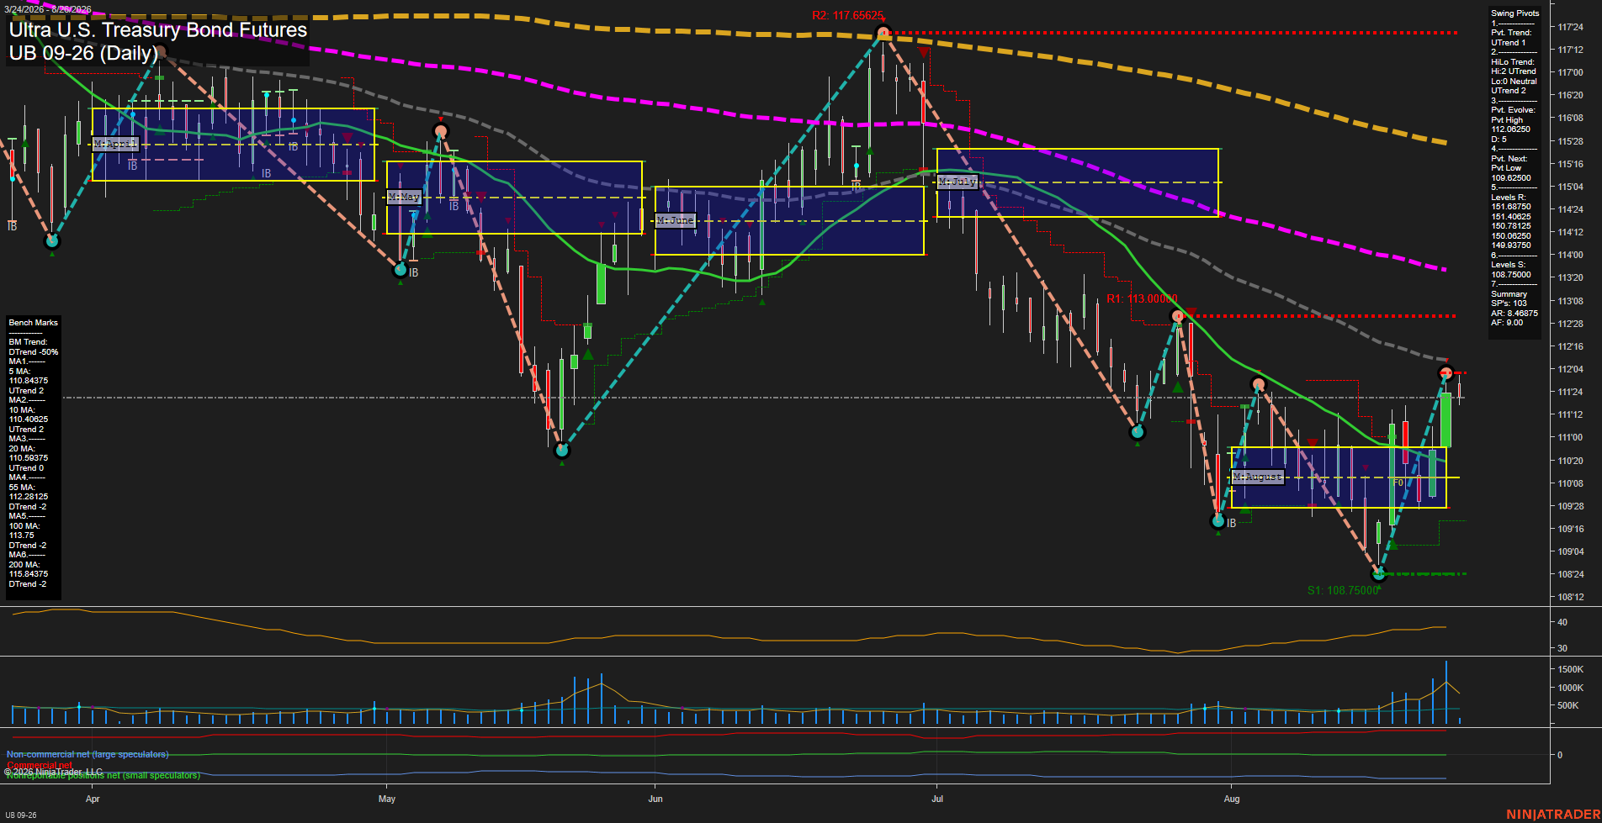
Task: Click the 113'08 price axis label
Action: coord(1570,301)
